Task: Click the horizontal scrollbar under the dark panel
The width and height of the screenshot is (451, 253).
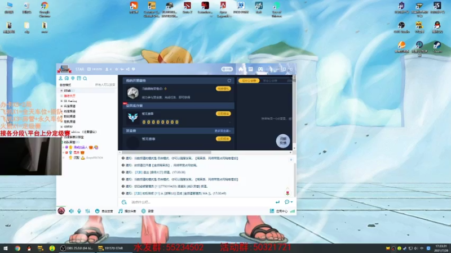Action: click(166, 152)
